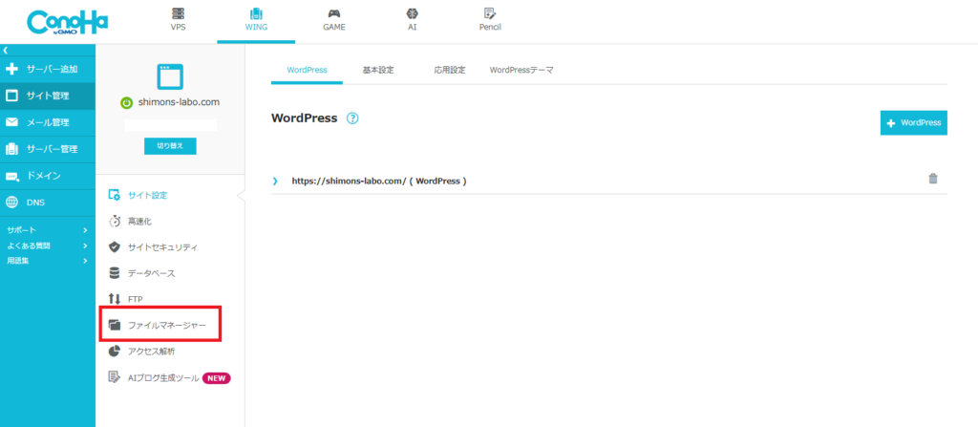This screenshot has width=978, height=427.
Task: Switch to the WordPressテーマ tab
Action: [521, 71]
